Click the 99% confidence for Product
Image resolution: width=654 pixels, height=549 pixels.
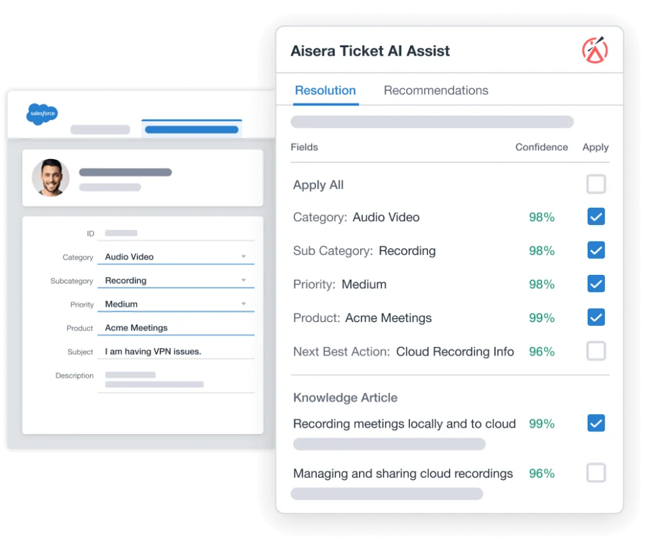click(542, 318)
